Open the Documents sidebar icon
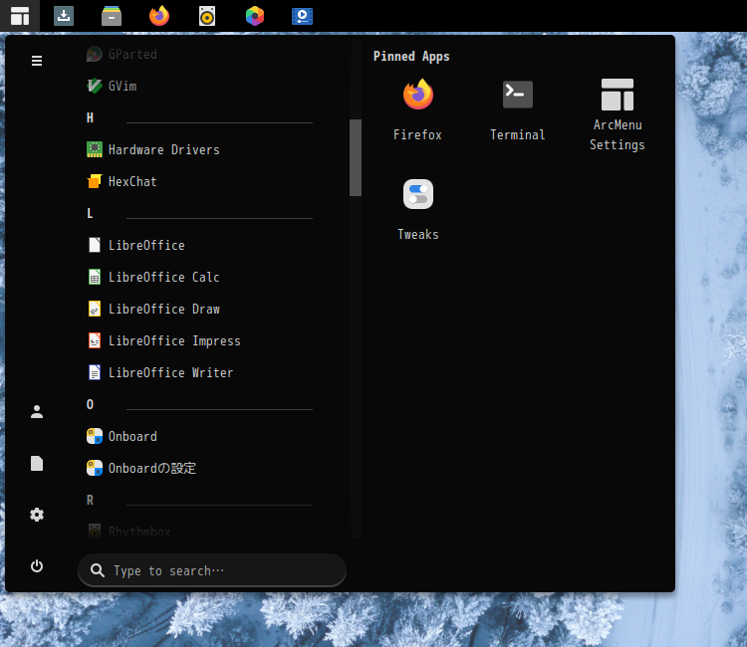Viewport: 747px width, 647px height. coord(37,463)
